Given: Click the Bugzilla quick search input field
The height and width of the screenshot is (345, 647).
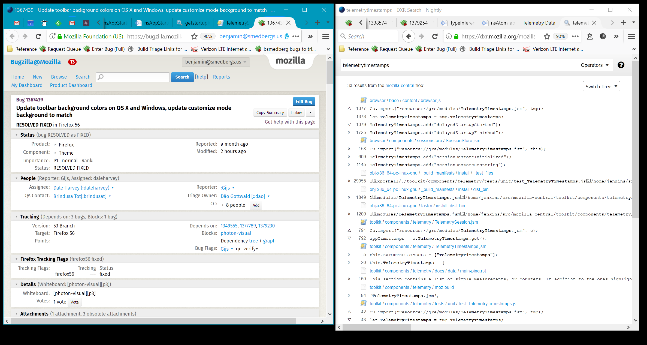Looking at the screenshot, I should click(133, 77).
